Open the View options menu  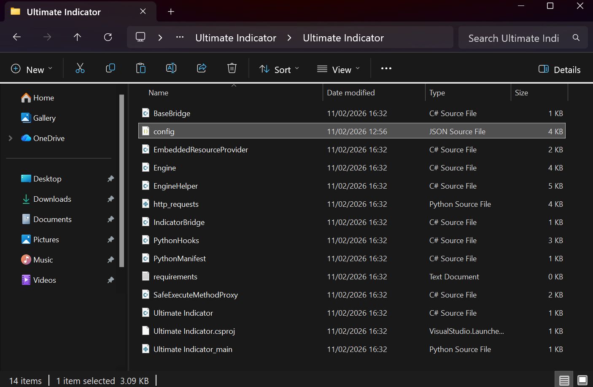pyautogui.click(x=339, y=69)
